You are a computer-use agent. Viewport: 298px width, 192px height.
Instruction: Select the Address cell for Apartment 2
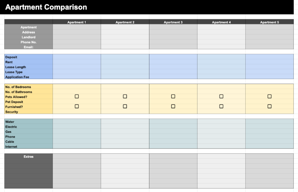(x=125, y=32)
